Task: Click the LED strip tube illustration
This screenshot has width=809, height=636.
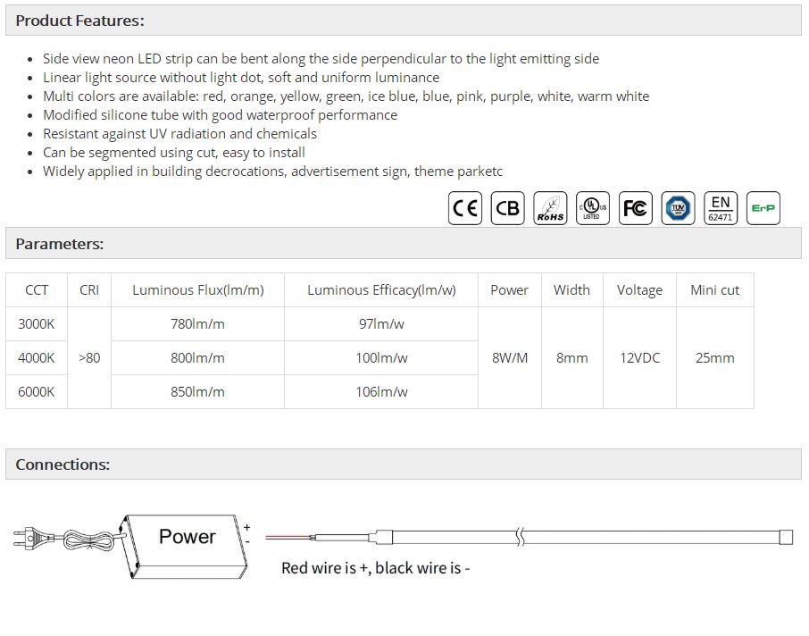Action: pos(589,538)
